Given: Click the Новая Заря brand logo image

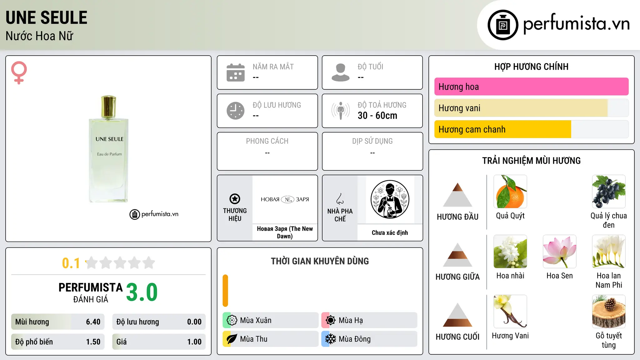Looking at the screenshot, I should [x=285, y=199].
